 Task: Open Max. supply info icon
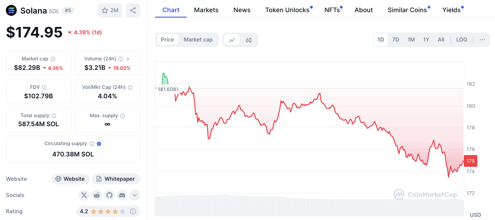coord(123,116)
